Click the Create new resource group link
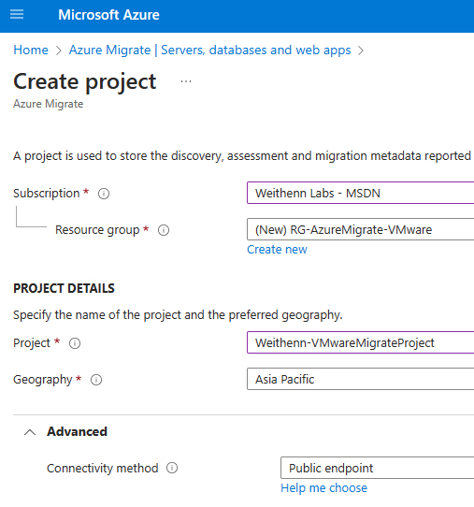 point(277,250)
